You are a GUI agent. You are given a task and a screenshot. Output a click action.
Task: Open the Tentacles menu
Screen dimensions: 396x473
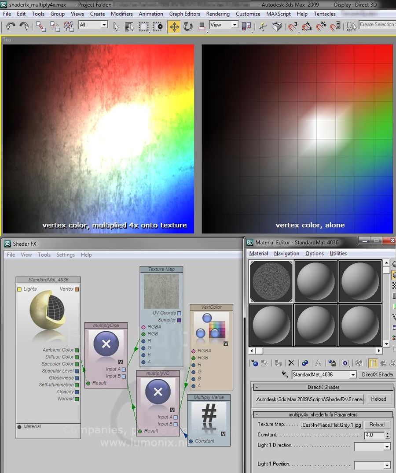[324, 14]
